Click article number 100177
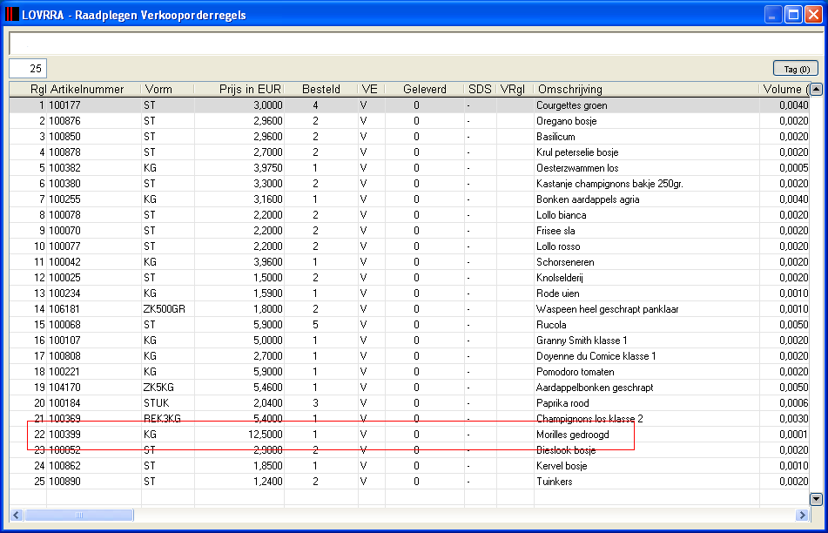 (x=65, y=105)
